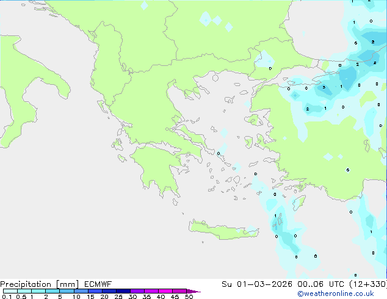
Task: Click the legend label "0.5"
Action: pos(21,297)
